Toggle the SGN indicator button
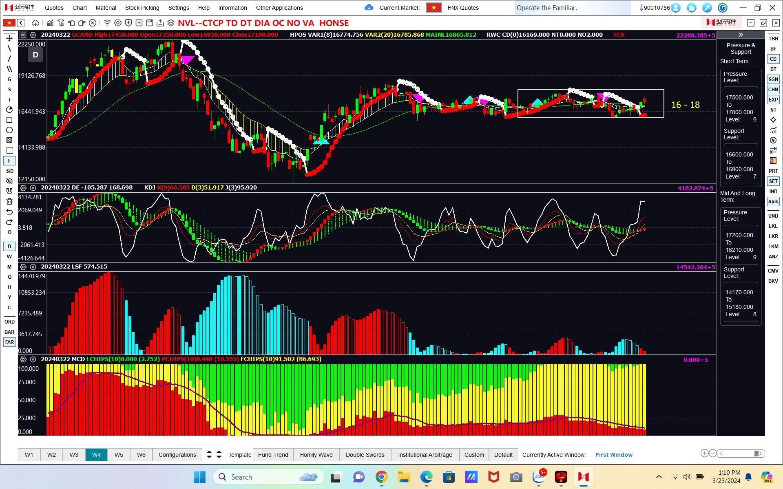783x489 pixels. click(x=773, y=79)
